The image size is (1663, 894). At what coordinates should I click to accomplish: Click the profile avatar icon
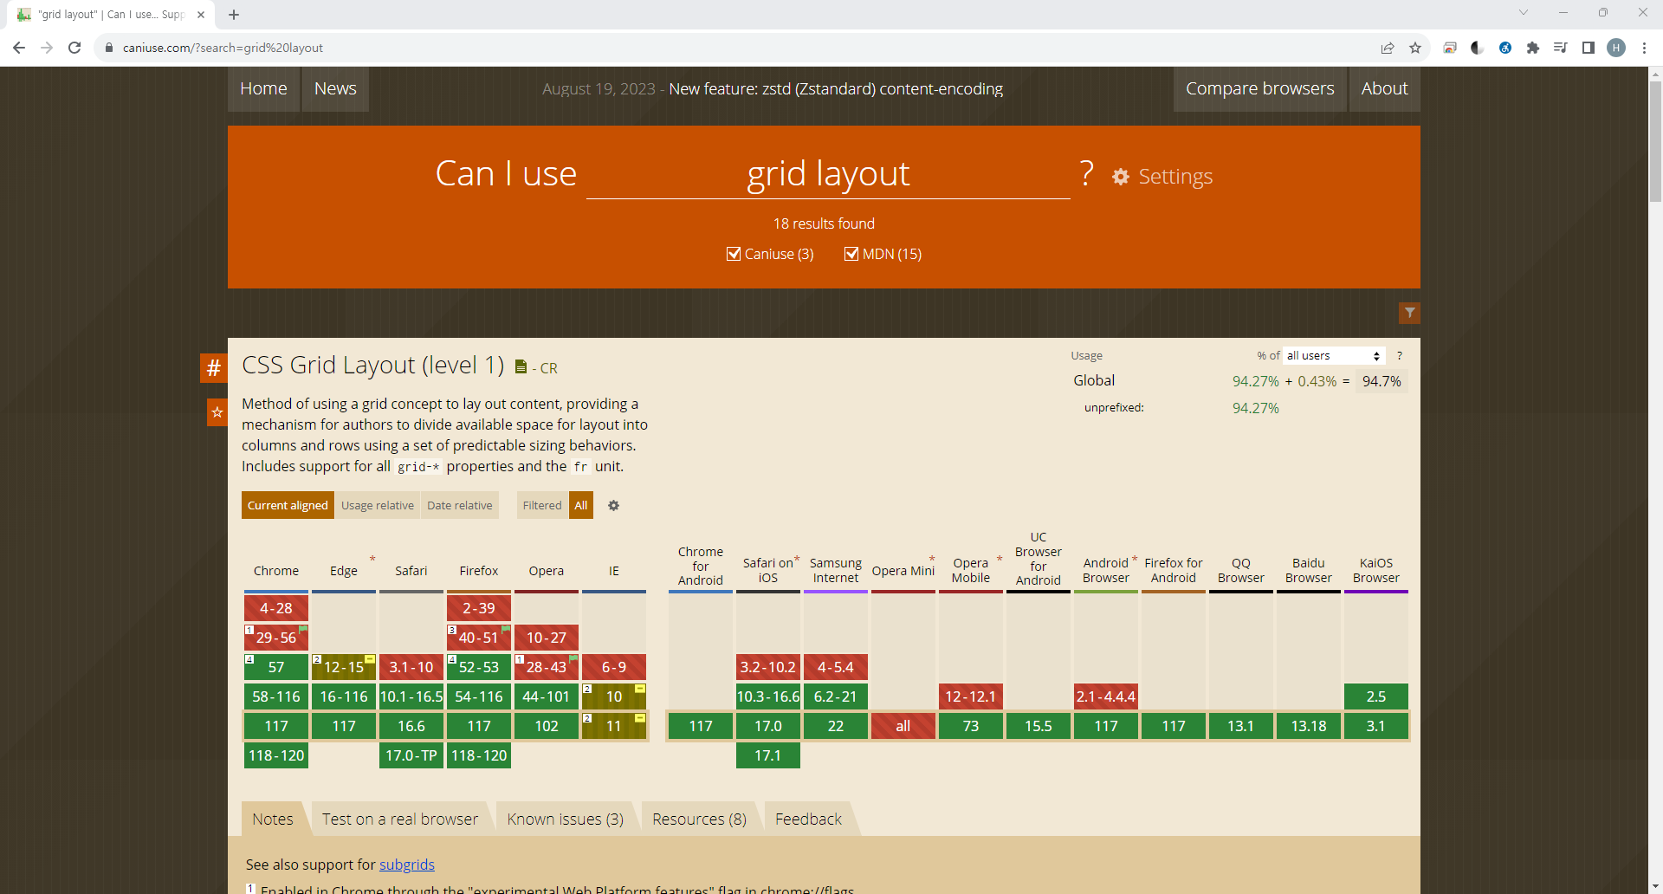tap(1616, 48)
